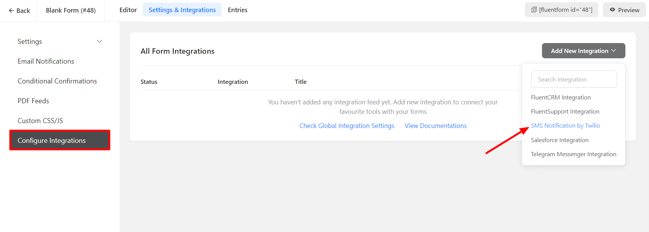Open PDF Feeds section
The height and width of the screenshot is (232, 649).
point(33,101)
